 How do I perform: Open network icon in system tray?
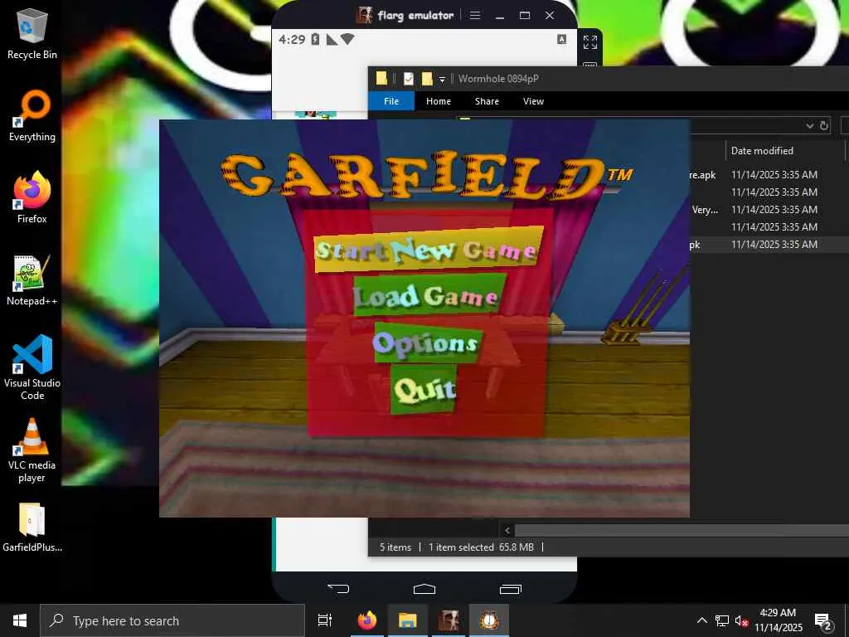[x=722, y=620]
